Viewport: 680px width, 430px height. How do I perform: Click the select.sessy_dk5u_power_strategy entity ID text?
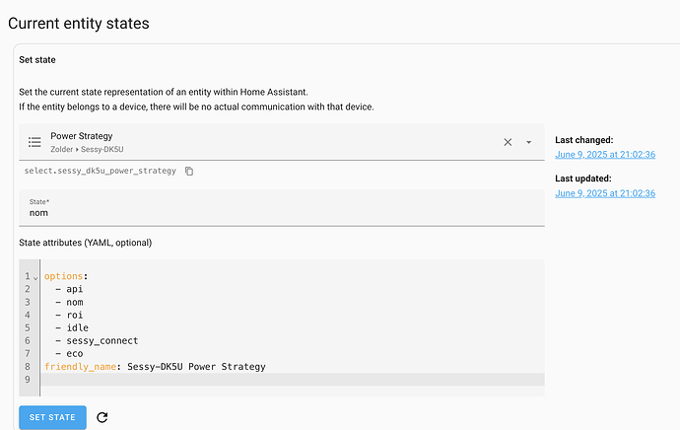(101, 172)
